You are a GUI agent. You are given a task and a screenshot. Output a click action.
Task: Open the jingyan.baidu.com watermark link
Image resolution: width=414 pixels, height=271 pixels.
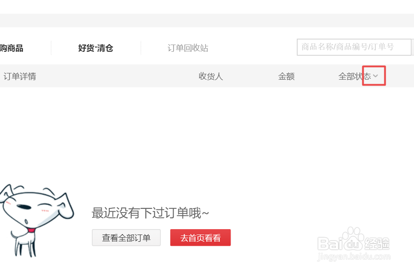point(354,257)
